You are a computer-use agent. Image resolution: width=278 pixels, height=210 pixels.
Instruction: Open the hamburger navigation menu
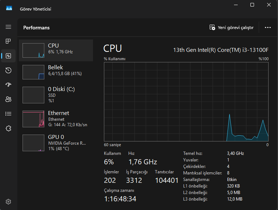point(8,27)
